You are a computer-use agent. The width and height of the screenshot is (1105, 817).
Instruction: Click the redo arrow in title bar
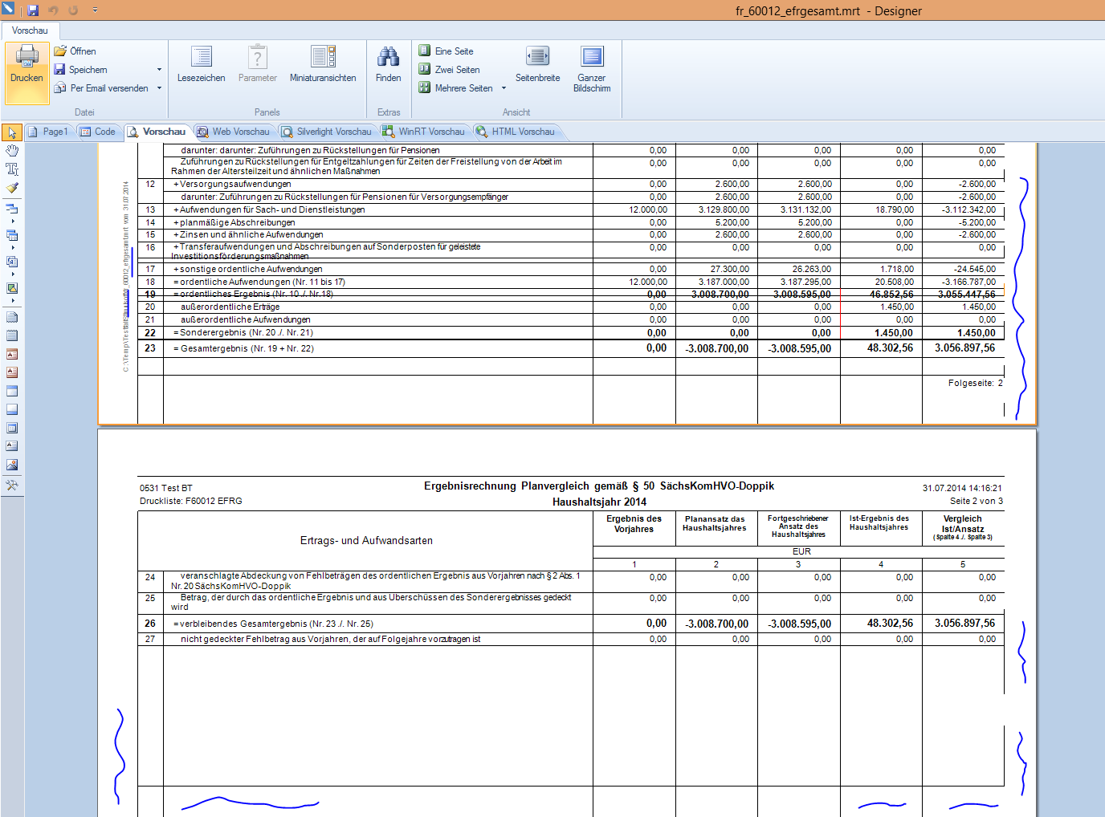click(73, 10)
